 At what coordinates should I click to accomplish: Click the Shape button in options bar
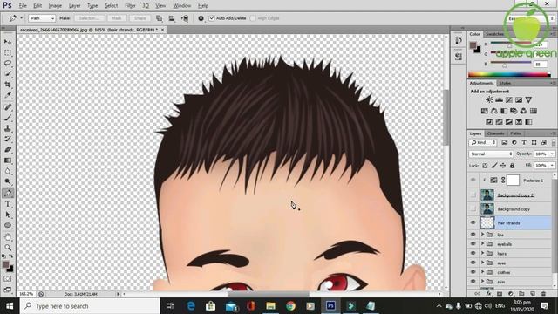(x=139, y=18)
